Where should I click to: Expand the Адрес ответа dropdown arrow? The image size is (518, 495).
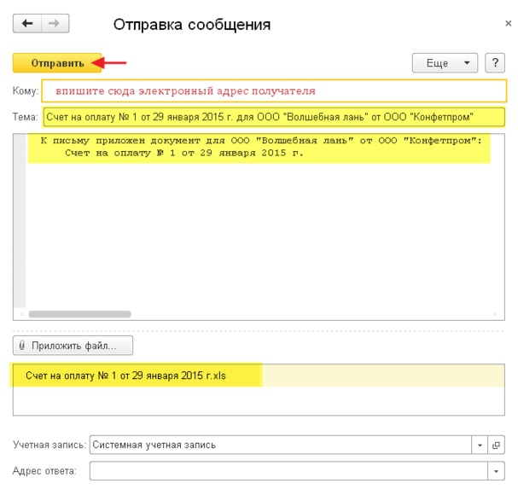pos(496,471)
